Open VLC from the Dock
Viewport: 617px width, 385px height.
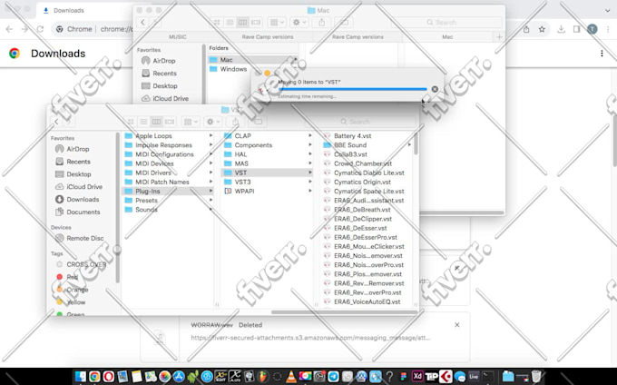coord(291,376)
